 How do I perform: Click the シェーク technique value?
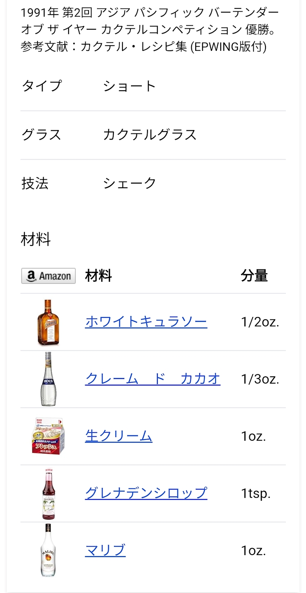(129, 183)
